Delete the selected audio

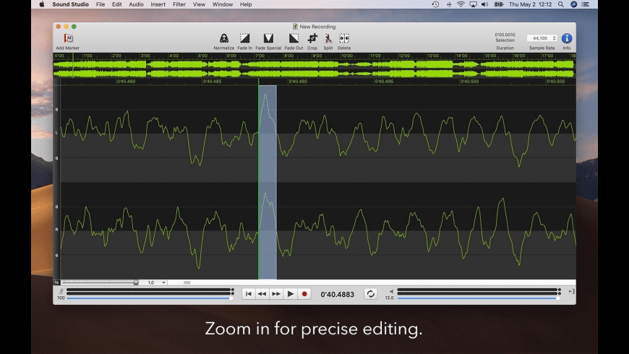[x=344, y=38]
